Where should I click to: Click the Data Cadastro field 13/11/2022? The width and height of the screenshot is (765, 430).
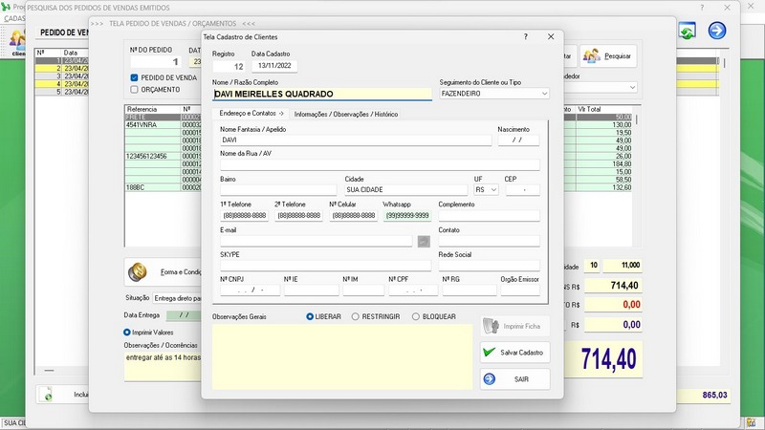point(274,66)
